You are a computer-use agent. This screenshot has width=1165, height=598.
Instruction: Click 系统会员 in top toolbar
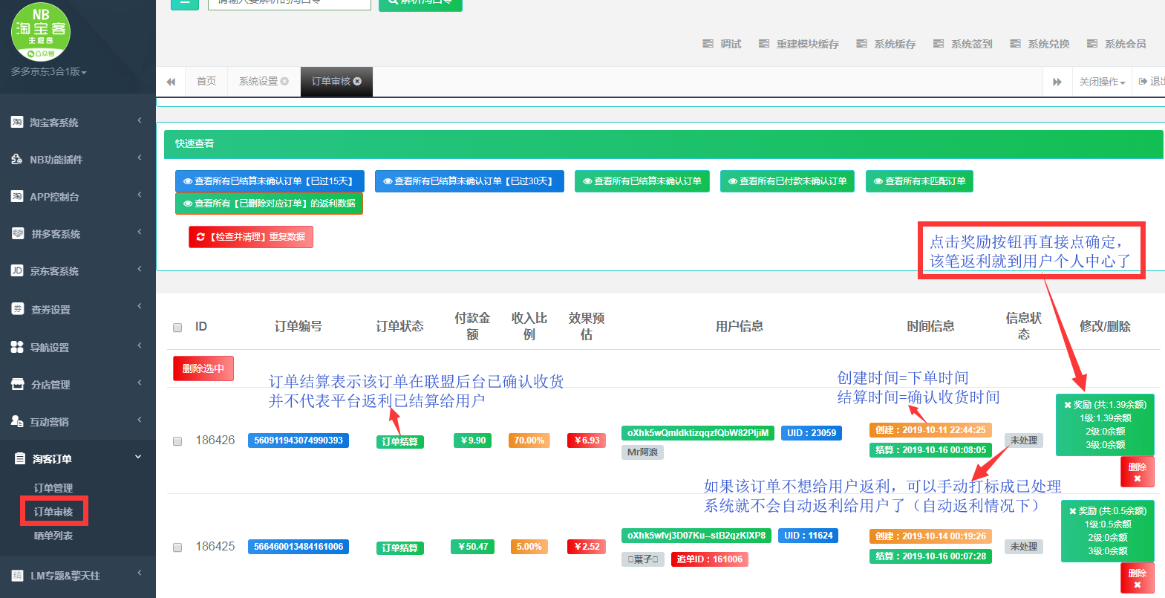[x=1117, y=44]
